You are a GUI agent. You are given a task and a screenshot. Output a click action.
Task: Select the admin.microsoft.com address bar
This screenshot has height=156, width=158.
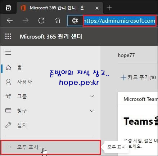(119, 21)
